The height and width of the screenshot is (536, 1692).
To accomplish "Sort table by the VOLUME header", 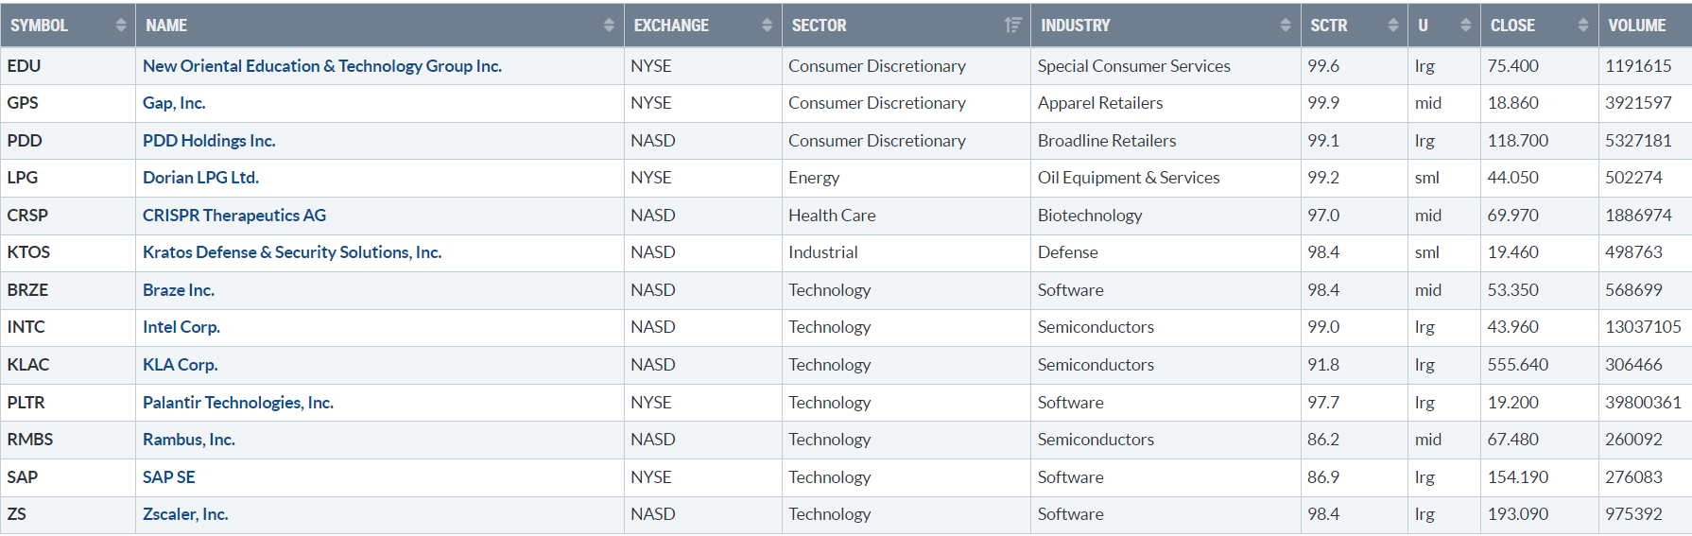I will click(1637, 26).
